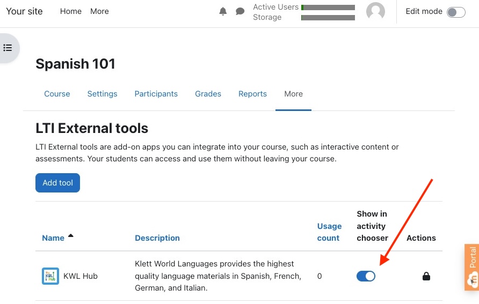Click the Active Users progress bar
The height and width of the screenshot is (304, 479).
(x=328, y=8)
